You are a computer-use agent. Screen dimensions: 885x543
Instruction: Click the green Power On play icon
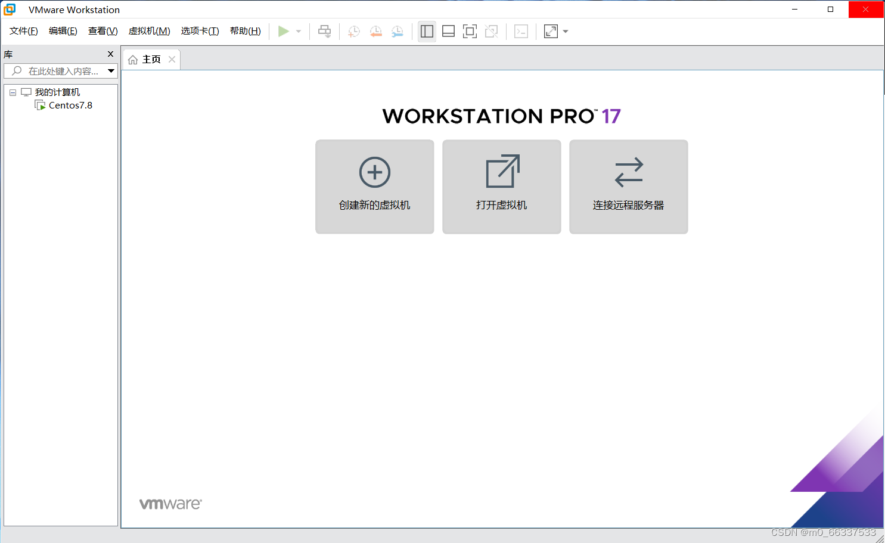coord(284,32)
